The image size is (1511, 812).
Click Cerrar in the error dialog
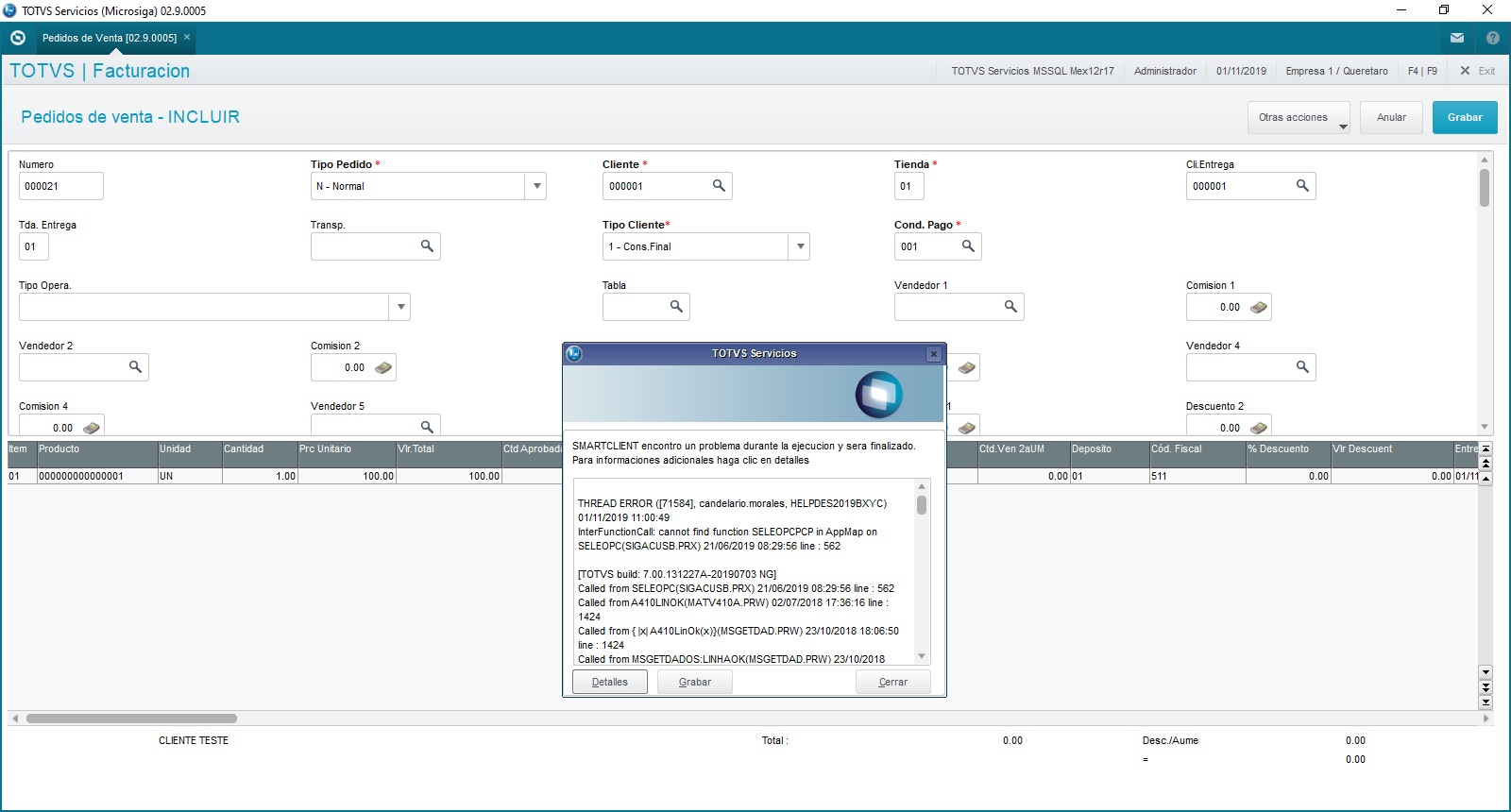click(x=893, y=682)
